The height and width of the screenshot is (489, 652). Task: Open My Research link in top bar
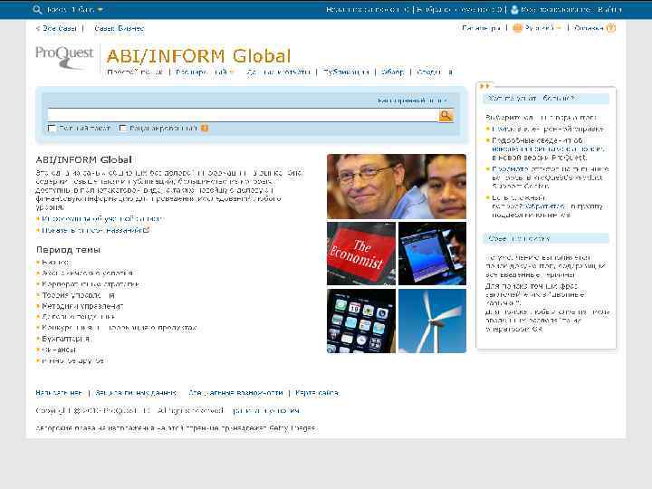556,9
